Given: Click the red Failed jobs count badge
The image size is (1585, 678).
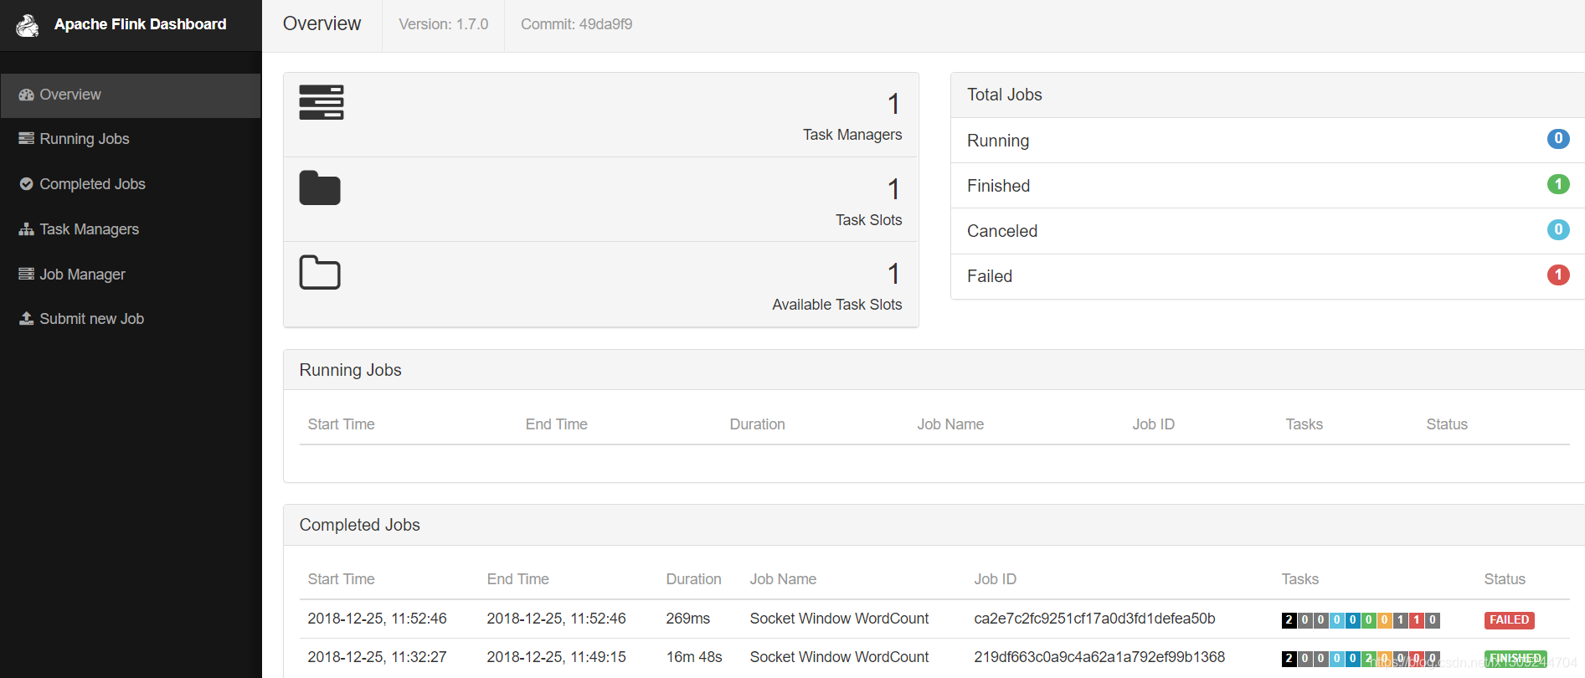Looking at the screenshot, I should coord(1558,275).
